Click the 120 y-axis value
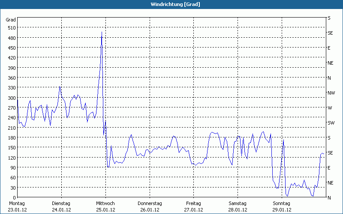 pyautogui.click(x=12, y=158)
